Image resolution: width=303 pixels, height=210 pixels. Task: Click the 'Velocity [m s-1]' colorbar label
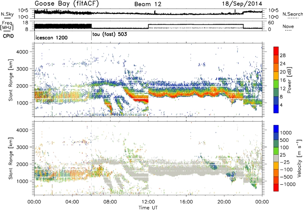(x=299, y=158)
